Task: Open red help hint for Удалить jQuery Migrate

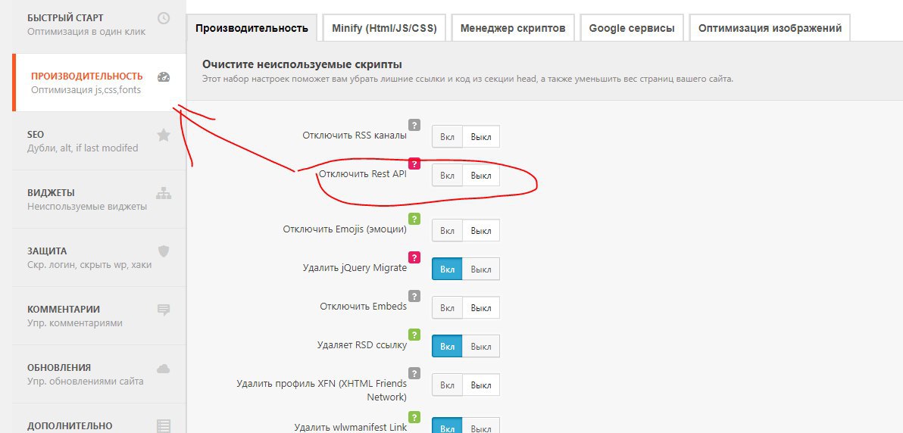Action: click(414, 257)
